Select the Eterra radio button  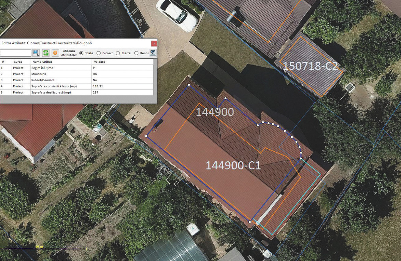point(118,53)
